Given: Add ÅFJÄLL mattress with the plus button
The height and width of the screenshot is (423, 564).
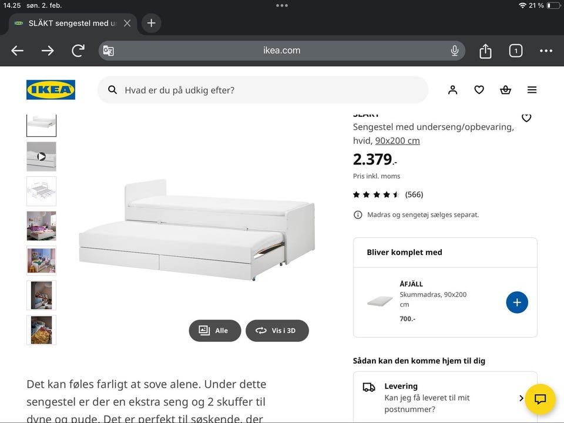Looking at the screenshot, I should [517, 303].
